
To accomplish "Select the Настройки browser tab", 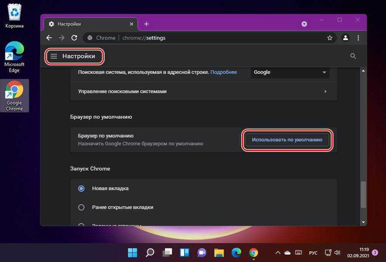I will [x=91, y=24].
